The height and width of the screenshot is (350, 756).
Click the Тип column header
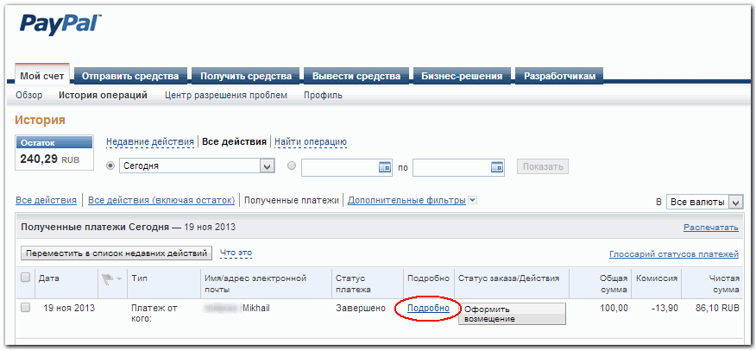(x=139, y=278)
